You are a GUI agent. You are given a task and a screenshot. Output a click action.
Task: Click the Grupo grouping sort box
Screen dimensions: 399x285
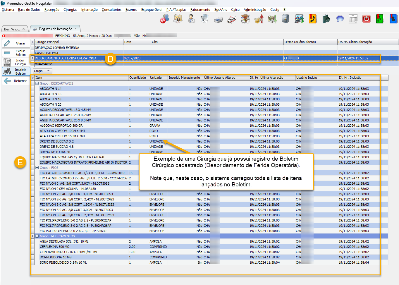point(42,71)
